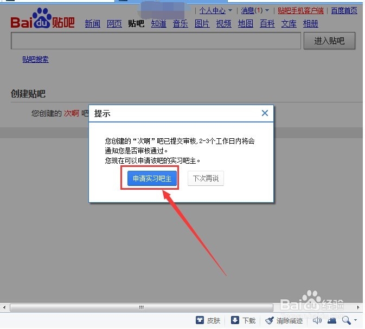Expand the 消息 dropdown arrow
This screenshot has height=329, width=365.
[x=267, y=10]
